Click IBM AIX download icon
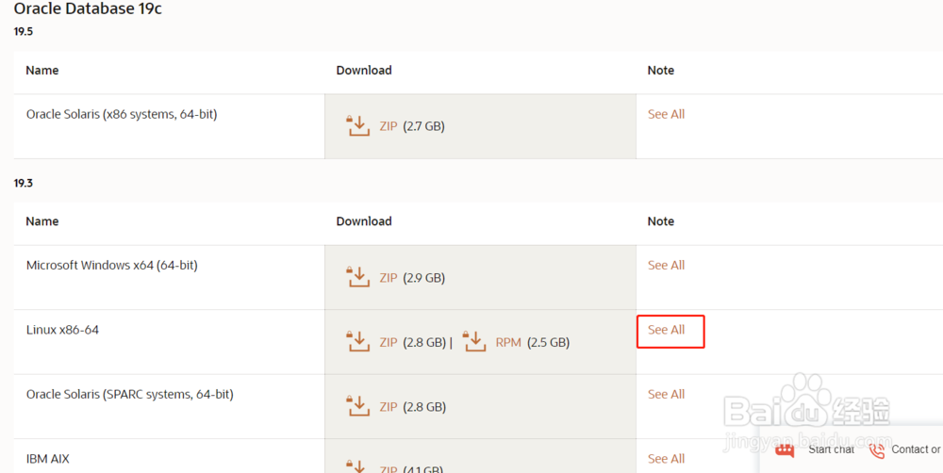This screenshot has height=473, width=943. coord(358,465)
